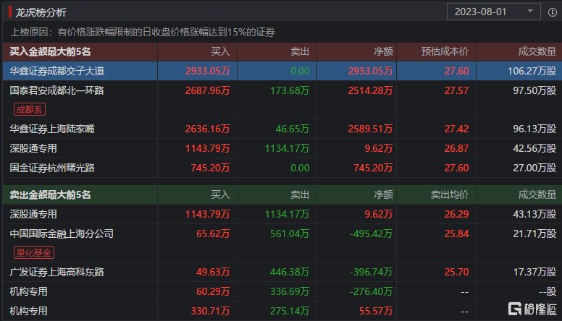The height and width of the screenshot is (321, 562).
Task: Click the 49.63万 buy amount
Action: 213,272
